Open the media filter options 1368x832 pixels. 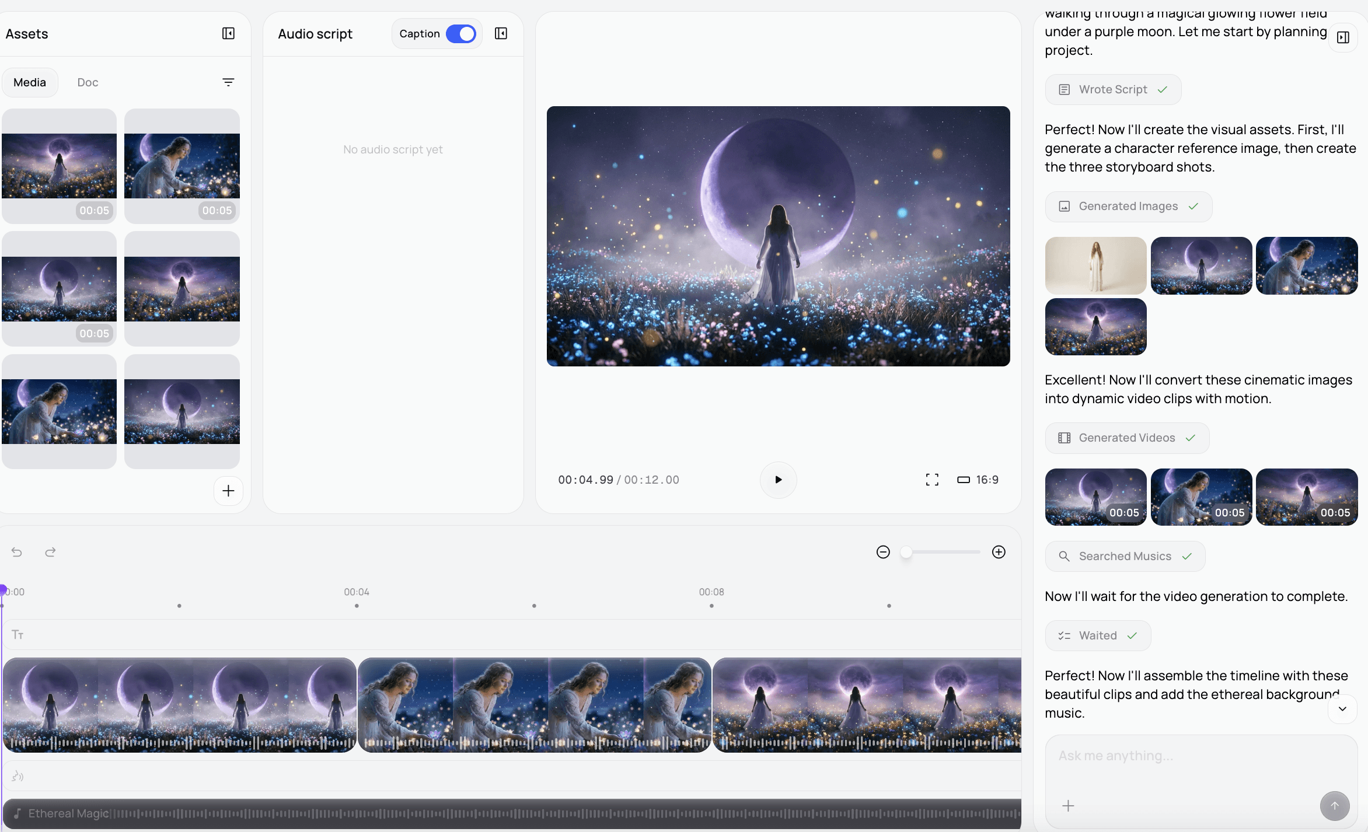click(x=228, y=82)
